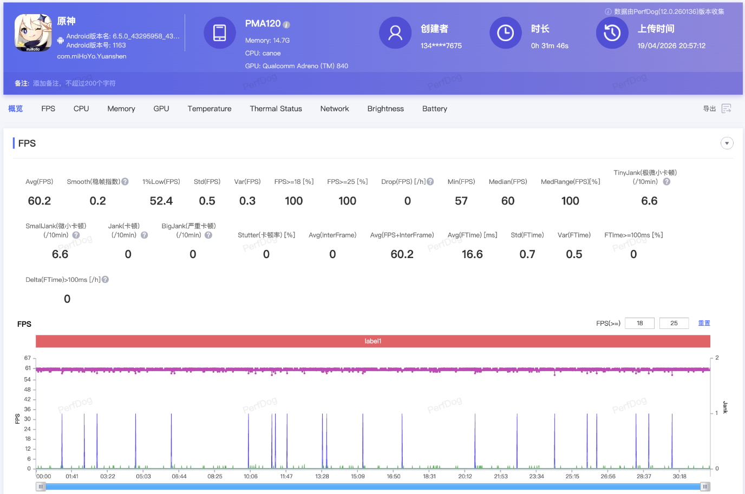Open help icon beside Delta(FTime)>100ms
The width and height of the screenshot is (745, 494).
pyautogui.click(x=106, y=280)
